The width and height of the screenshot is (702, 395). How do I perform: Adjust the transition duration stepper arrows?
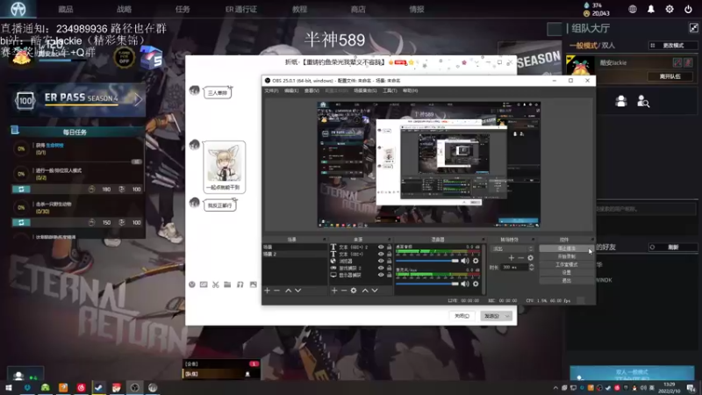click(532, 267)
